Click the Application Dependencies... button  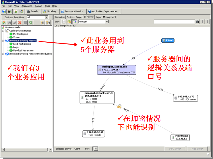tap(104, 11)
